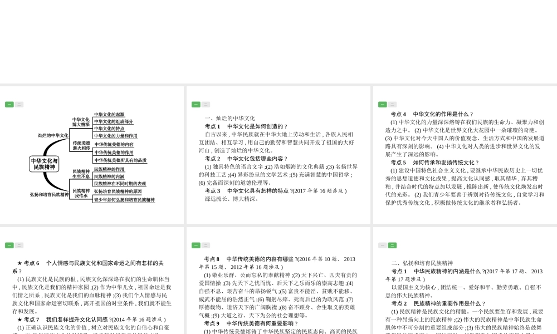Select the gray 一 tab on the 弘扬和培育民族精神 slide
The image size is (557, 334).
click(382, 245)
